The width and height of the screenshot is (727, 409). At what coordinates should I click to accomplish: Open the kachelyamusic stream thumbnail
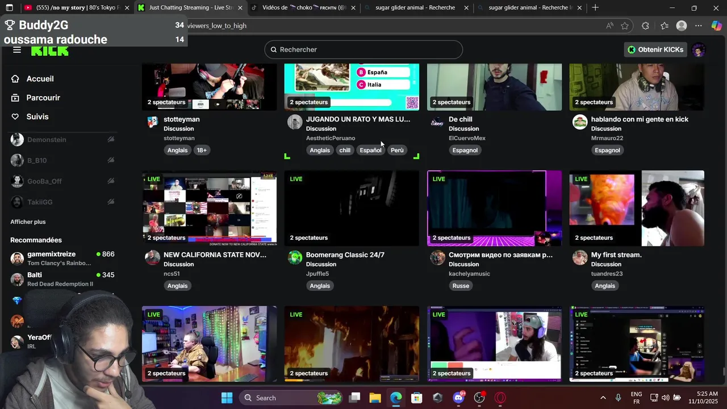click(x=494, y=208)
